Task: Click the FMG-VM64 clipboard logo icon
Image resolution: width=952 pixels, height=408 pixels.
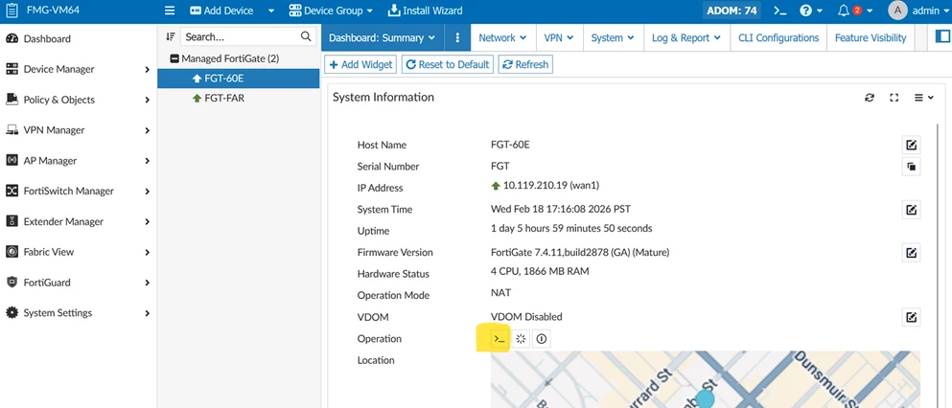Action: coord(12,11)
